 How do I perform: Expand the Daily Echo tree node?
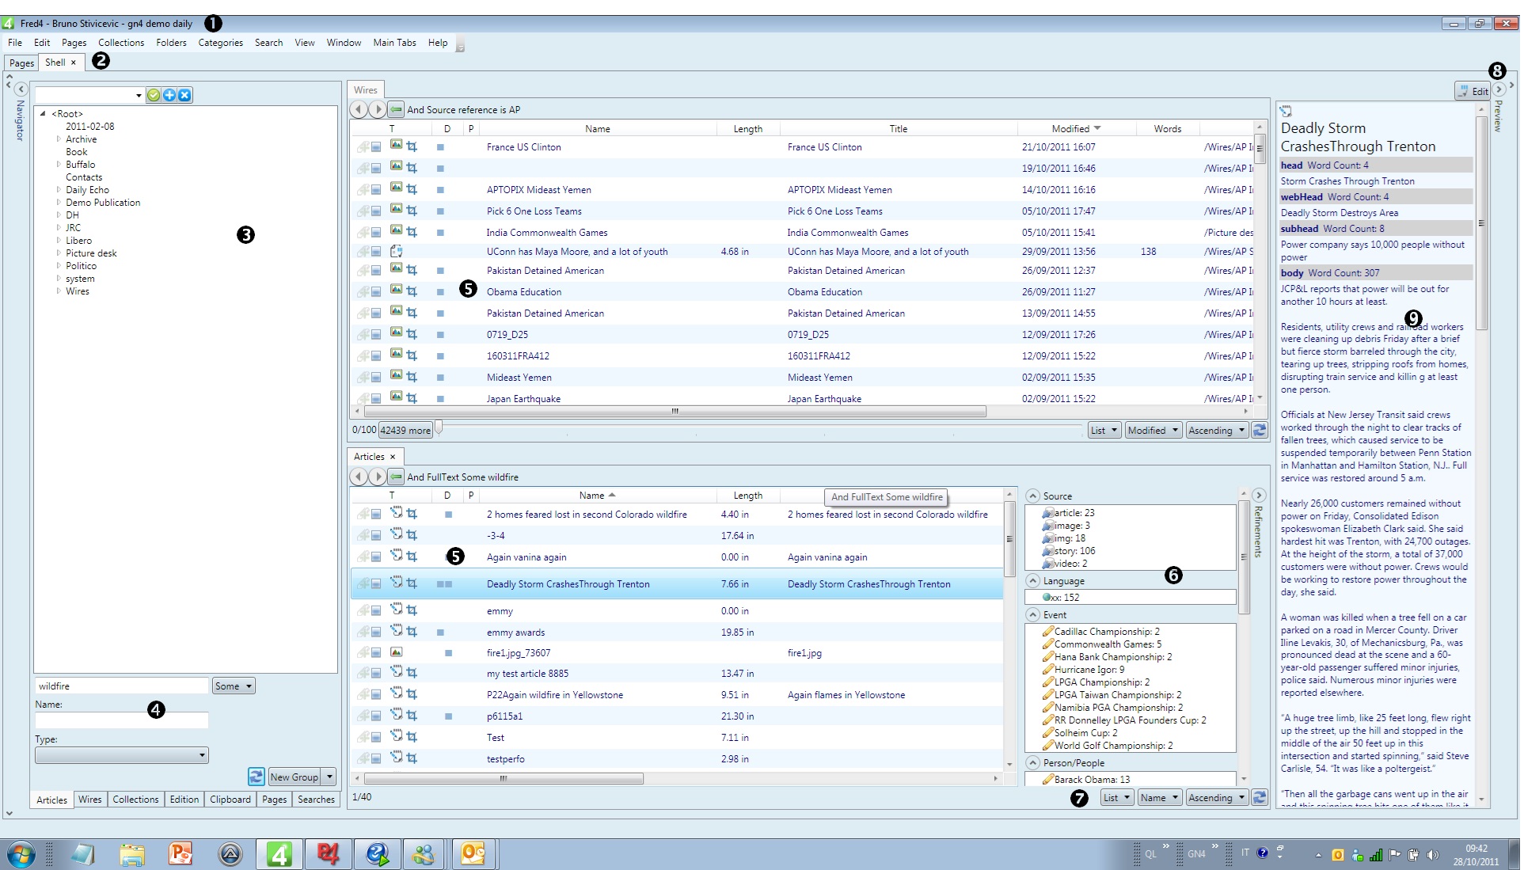[x=59, y=190]
